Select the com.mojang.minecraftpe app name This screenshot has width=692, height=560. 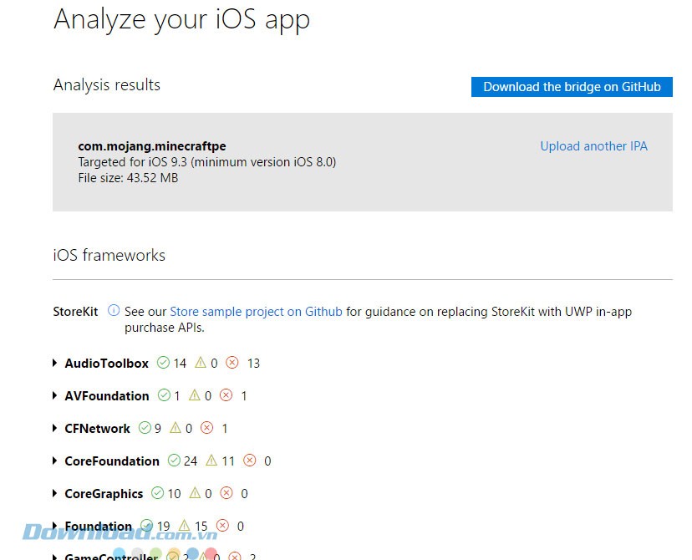(152, 146)
